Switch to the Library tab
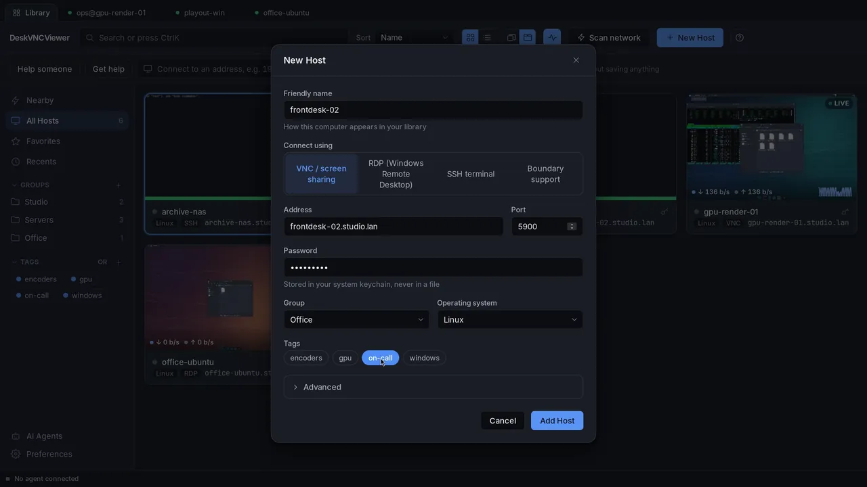The height and width of the screenshot is (487, 867). click(x=31, y=13)
